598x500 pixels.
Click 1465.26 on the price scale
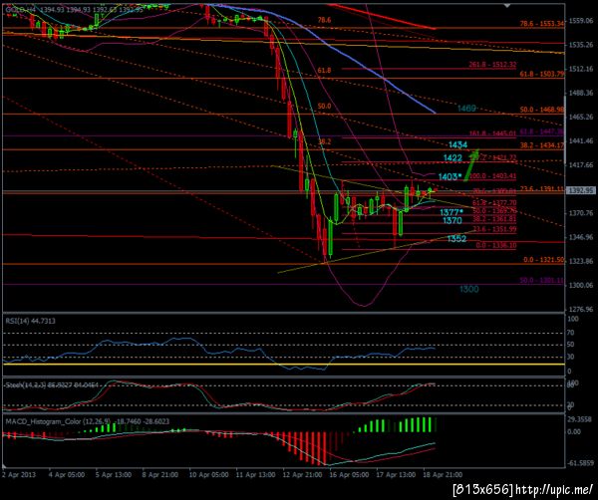tap(579, 117)
